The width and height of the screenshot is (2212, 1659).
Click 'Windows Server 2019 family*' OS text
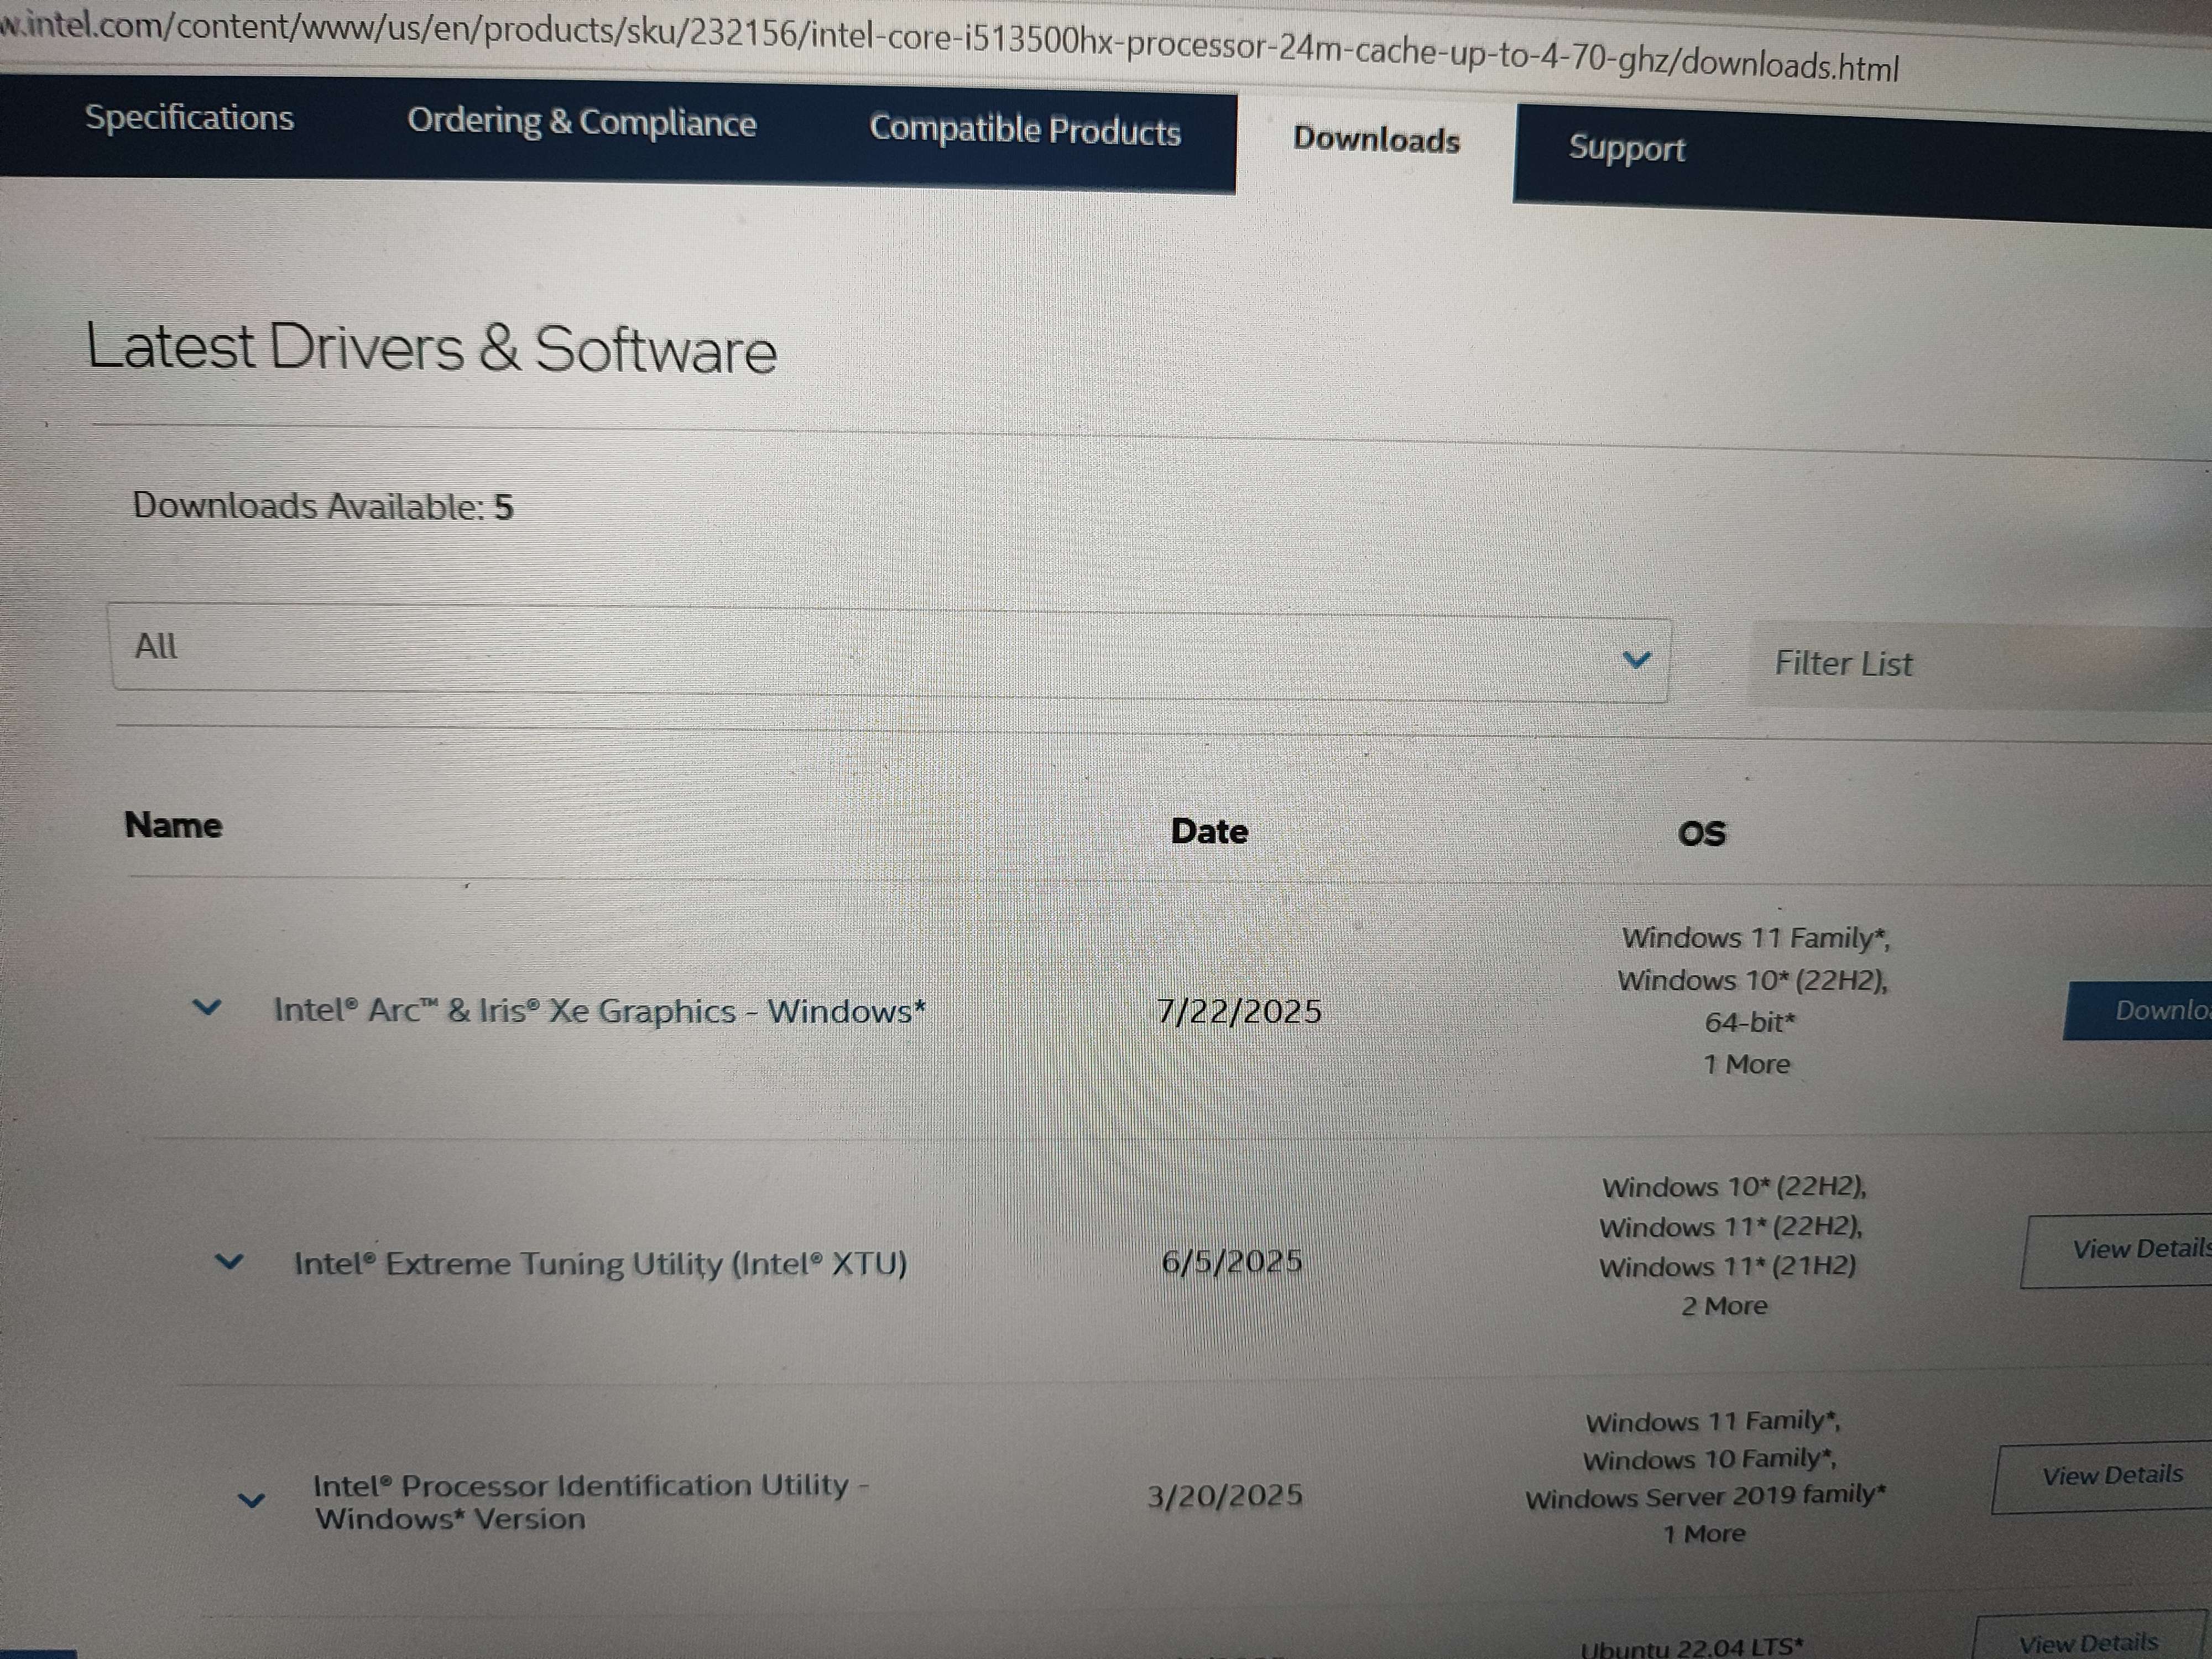(1705, 1497)
